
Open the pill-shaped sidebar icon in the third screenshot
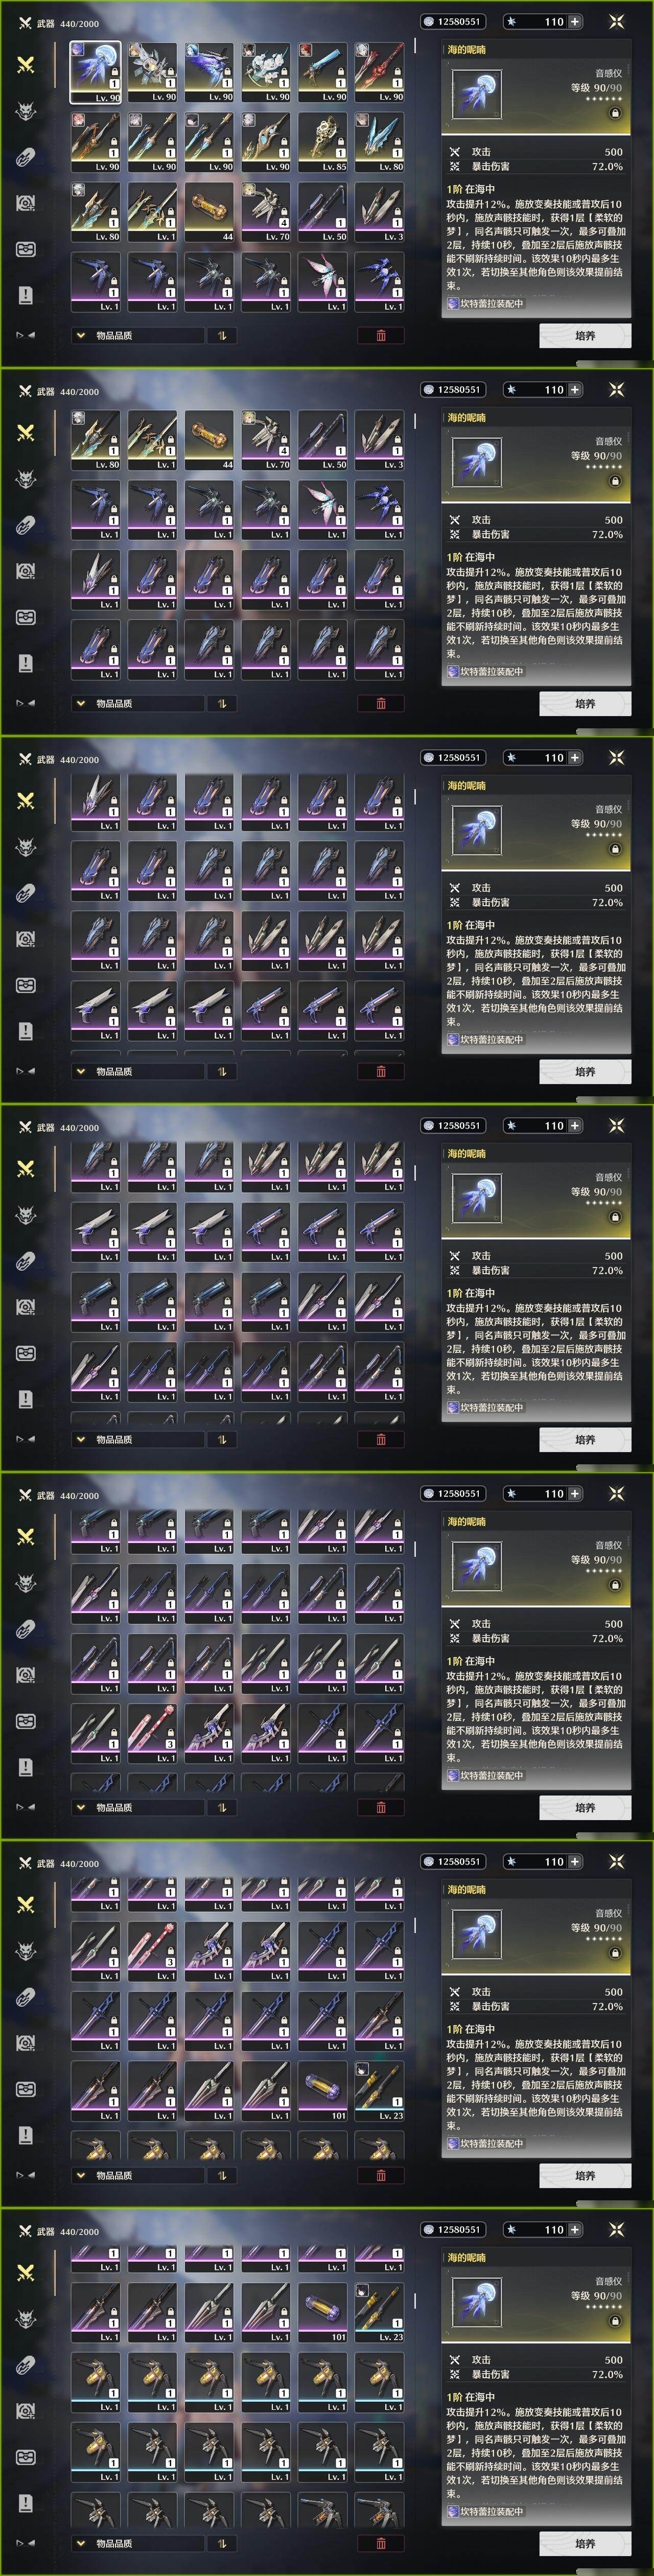[26, 893]
